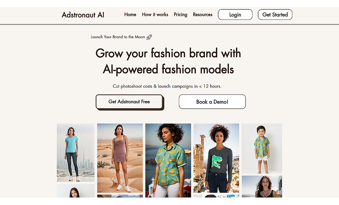The height and width of the screenshot is (205, 339).
Task: Click the Launch Your Brand to the Moon text
Action: point(118,37)
